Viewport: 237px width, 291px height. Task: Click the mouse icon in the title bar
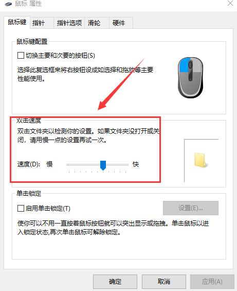8,4
